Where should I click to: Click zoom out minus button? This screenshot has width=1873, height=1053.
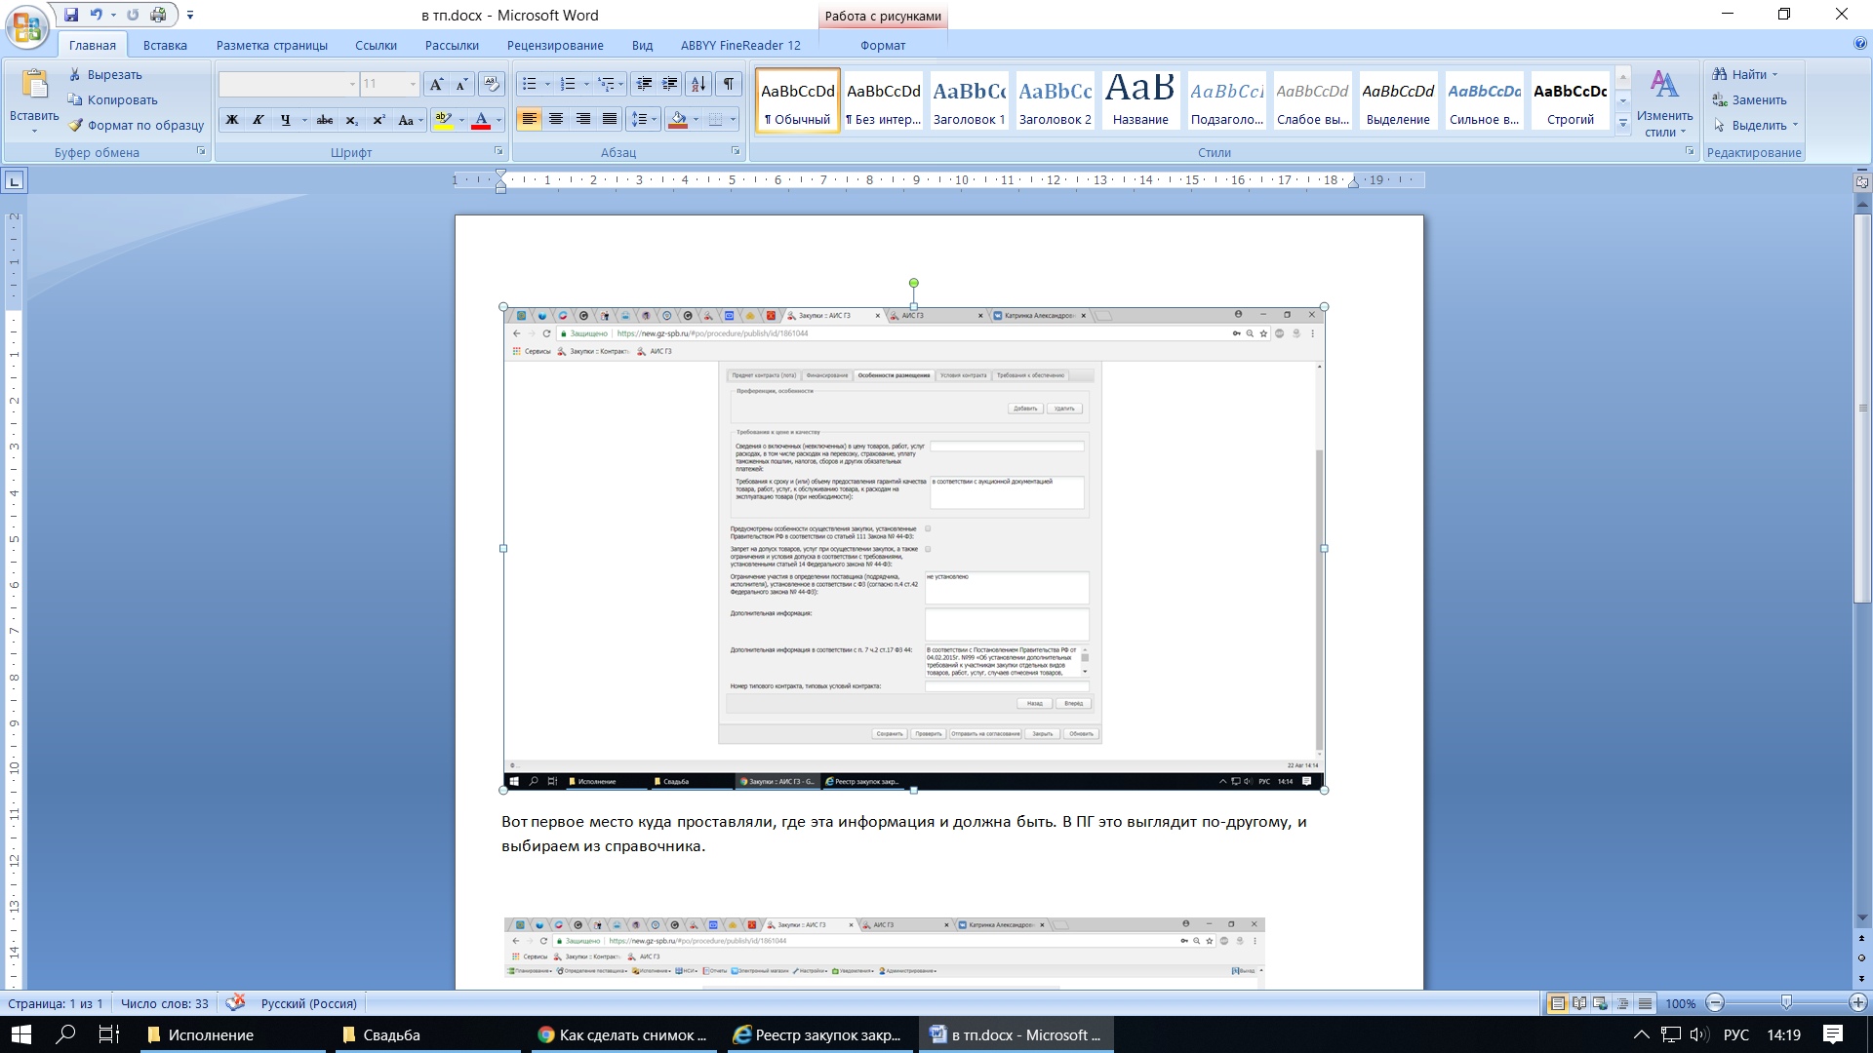point(1716,1002)
